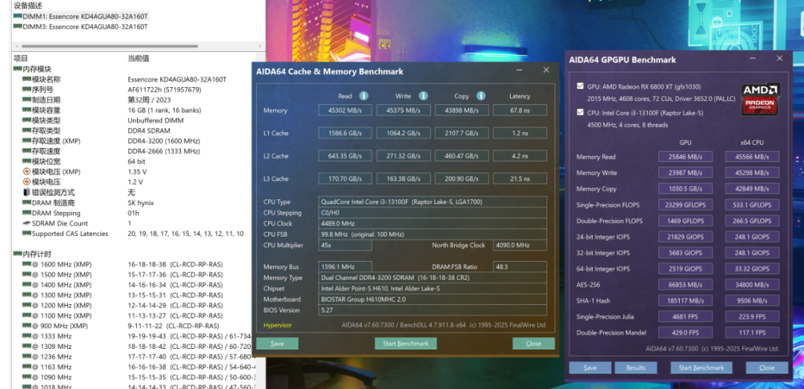This screenshot has height=389, width=804.
Task: Click the 1.2 V module voltage icon
Action: 27,182
